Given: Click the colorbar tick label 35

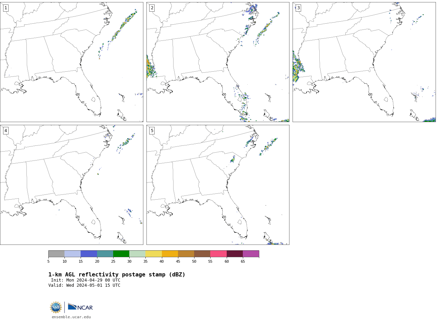Looking at the screenshot, I should (145, 261).
